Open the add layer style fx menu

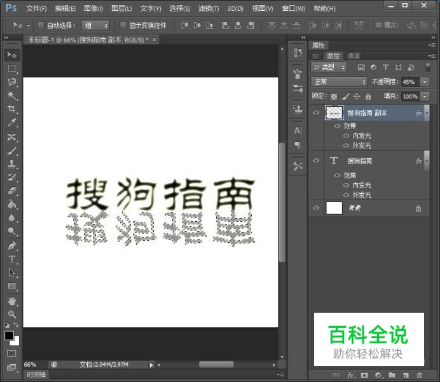[x=350, y=375]
